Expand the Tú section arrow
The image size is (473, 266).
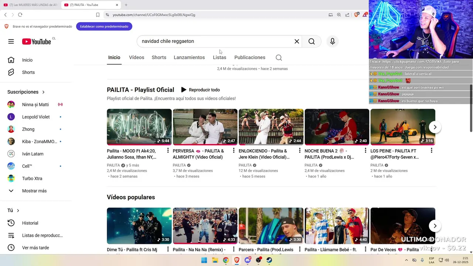pos(18,211)
